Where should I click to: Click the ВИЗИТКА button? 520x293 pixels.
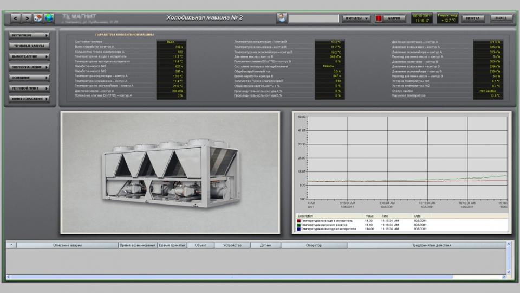472,18
